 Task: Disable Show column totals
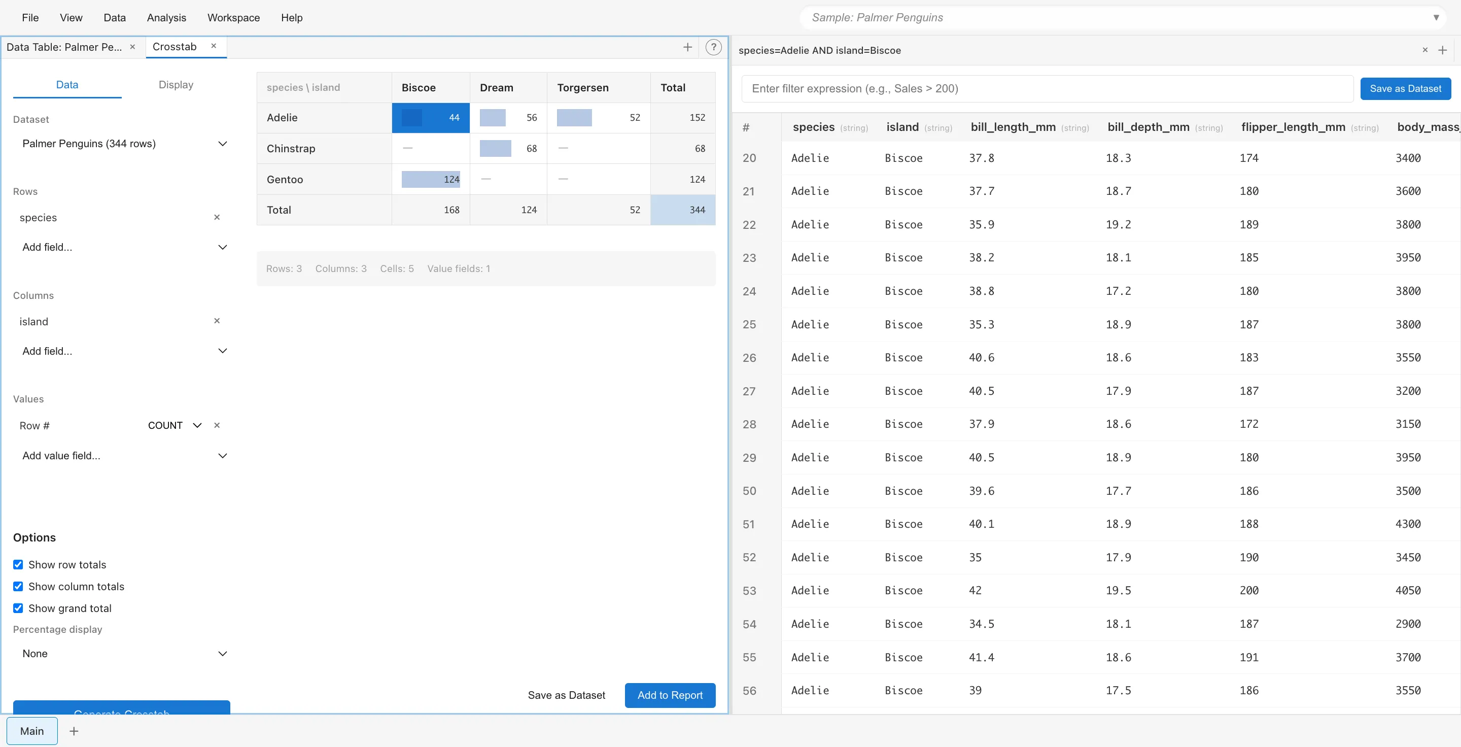[x=19, y=586]
